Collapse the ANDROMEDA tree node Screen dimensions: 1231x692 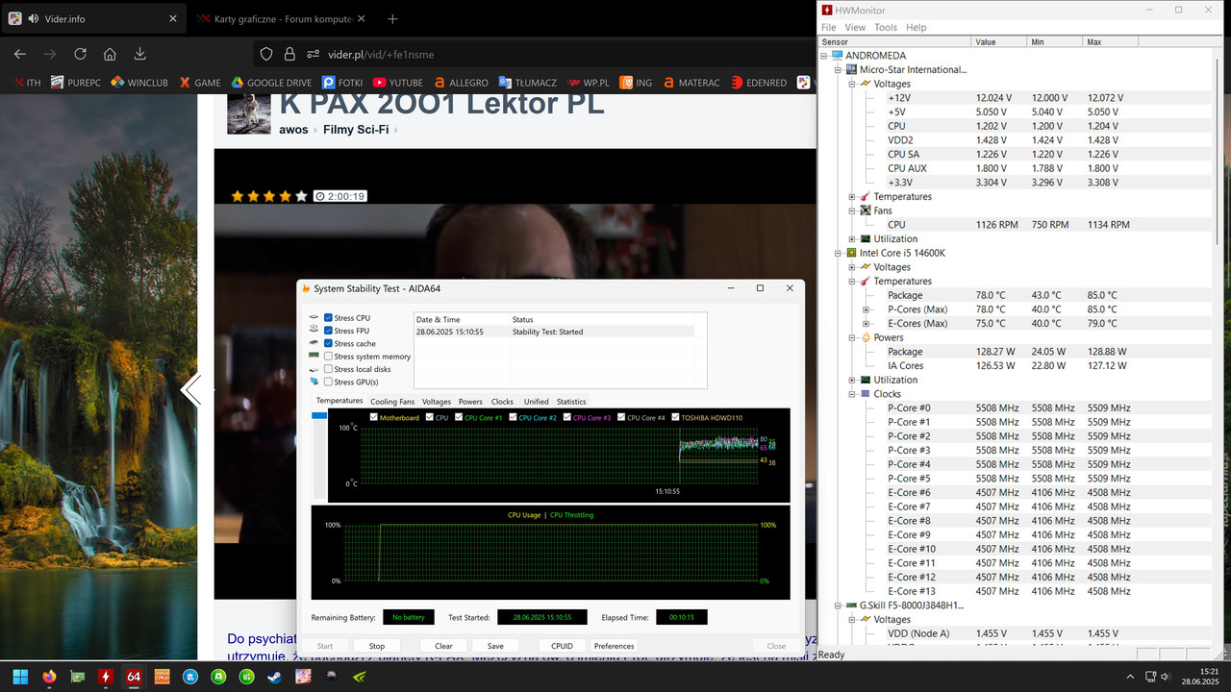[x=824, y=56]
